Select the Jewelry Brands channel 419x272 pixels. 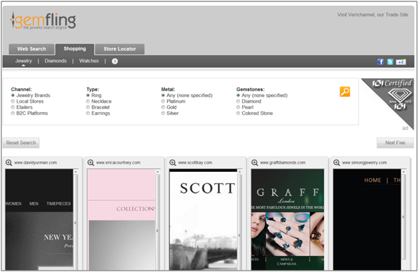[13, 96]
